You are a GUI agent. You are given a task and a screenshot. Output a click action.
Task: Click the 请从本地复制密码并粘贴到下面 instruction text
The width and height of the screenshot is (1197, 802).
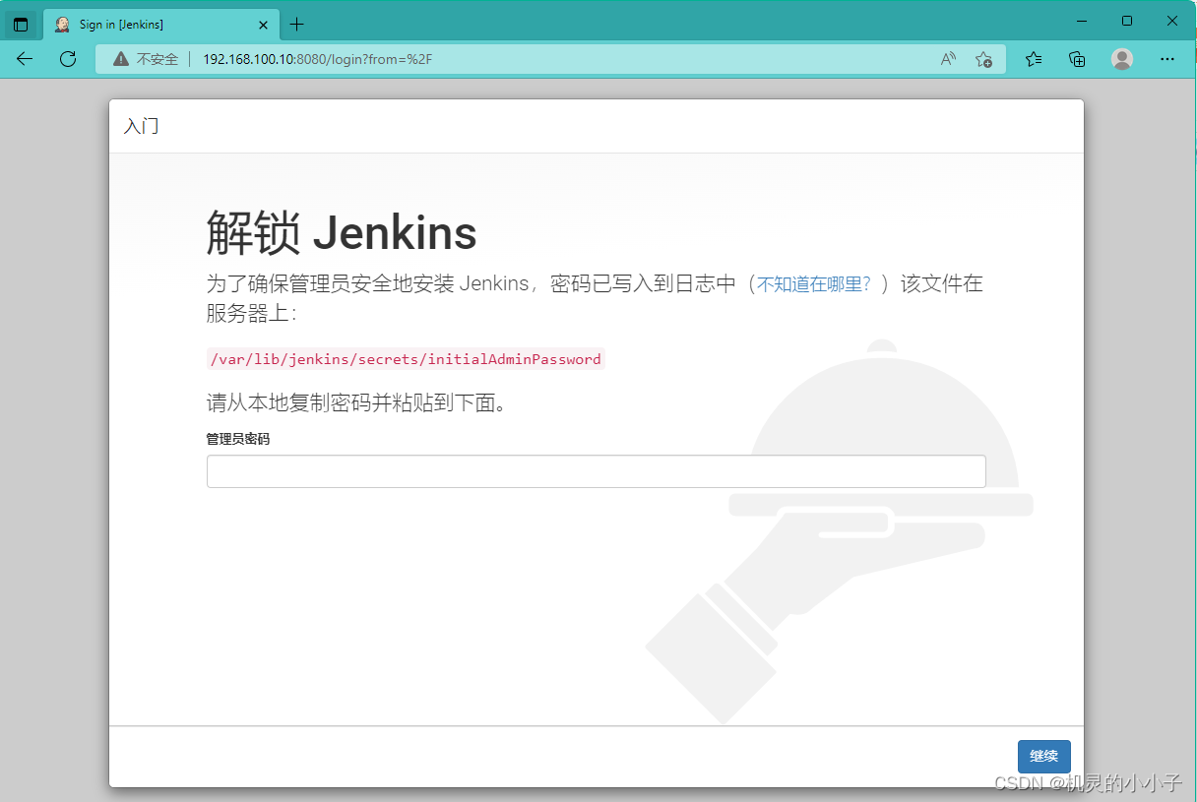point(356,402)
